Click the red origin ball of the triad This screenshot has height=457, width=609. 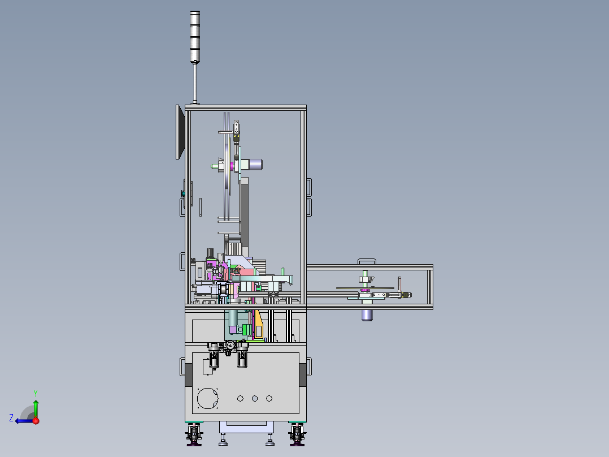(36, 421)
